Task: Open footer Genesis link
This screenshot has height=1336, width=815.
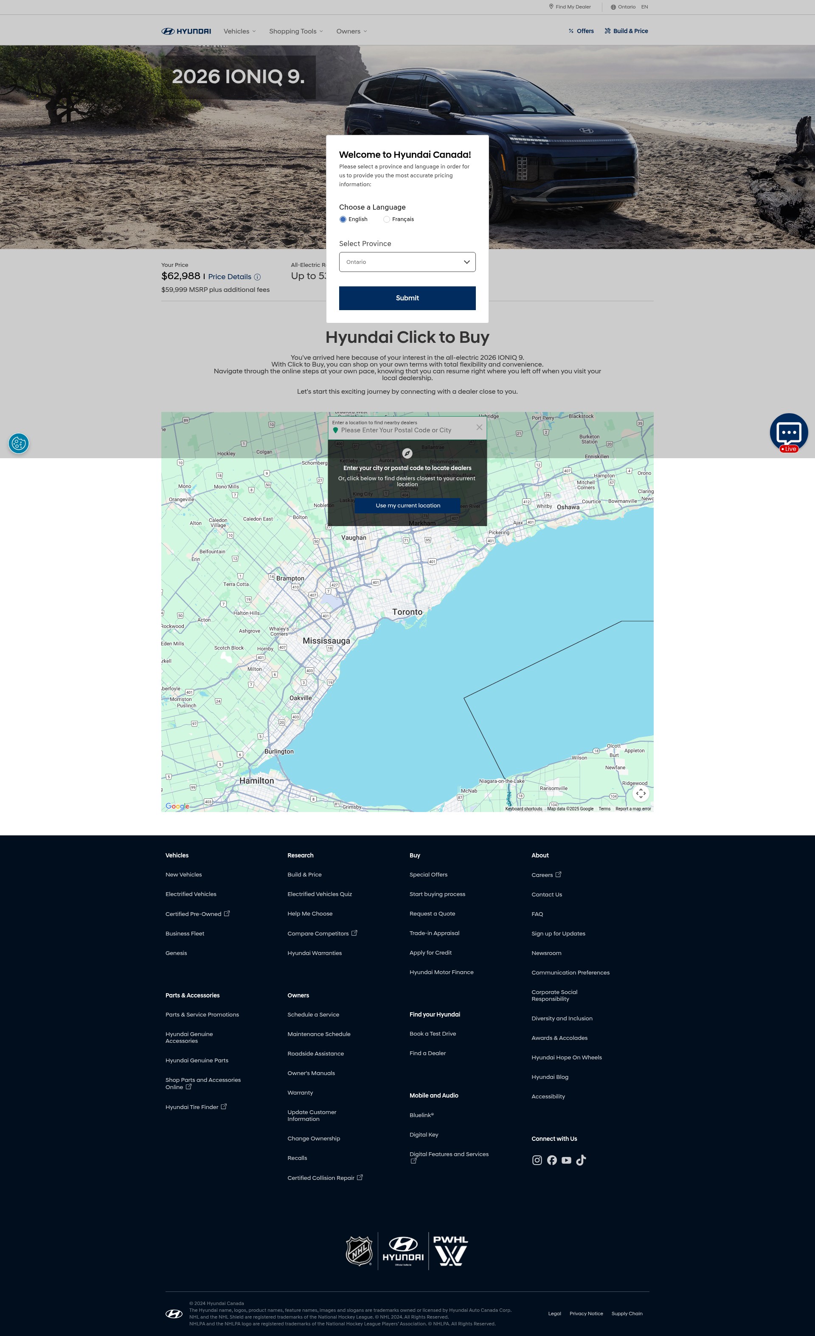Action: [176, 952]
